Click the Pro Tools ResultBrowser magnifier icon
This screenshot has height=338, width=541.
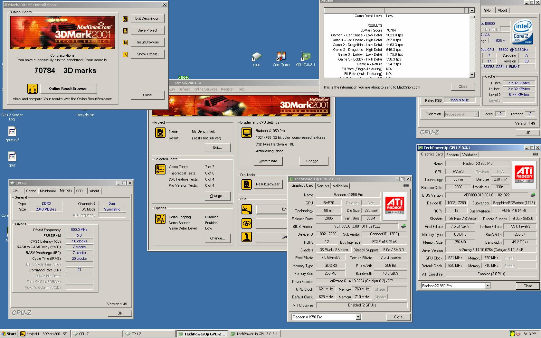(247, 184)
